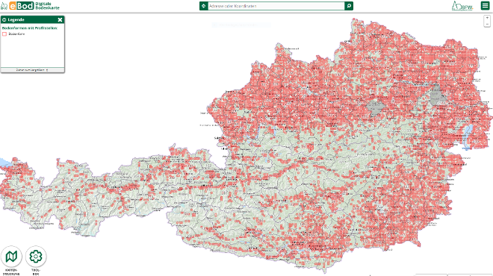Click the small BFW tree logo top left
Viewport: 493px width, 276px height.
[x=4, y=6]
